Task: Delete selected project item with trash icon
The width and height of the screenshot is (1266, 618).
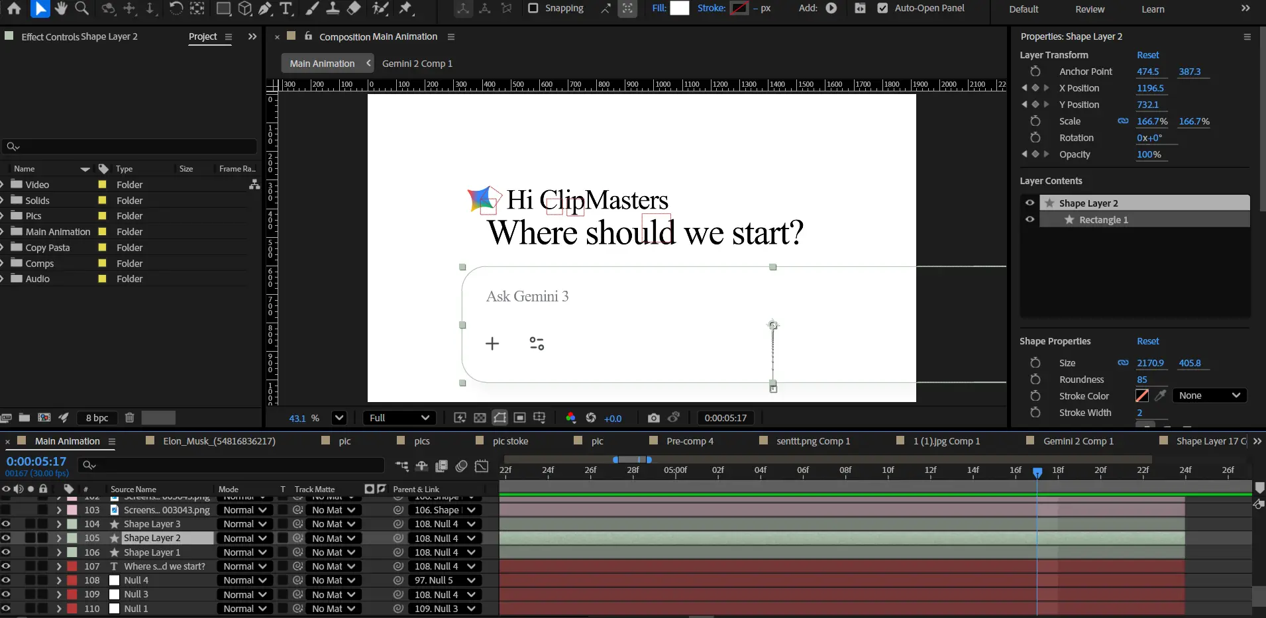Action: coord(130,418)
